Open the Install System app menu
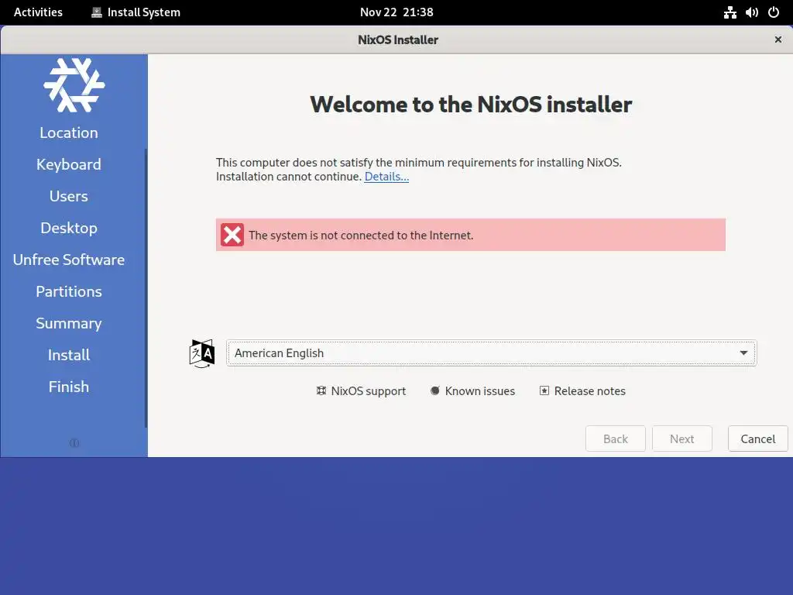 pyautogui.click(x=136, y=12)
